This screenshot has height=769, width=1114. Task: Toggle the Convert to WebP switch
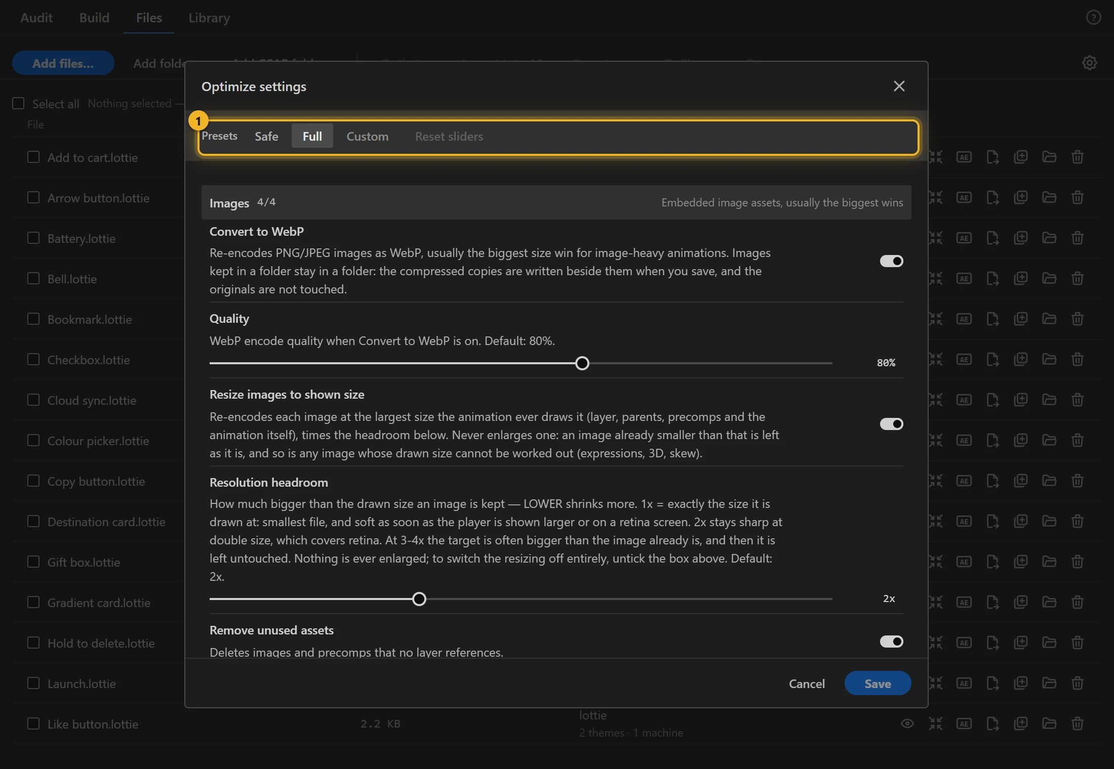[892, 261]
